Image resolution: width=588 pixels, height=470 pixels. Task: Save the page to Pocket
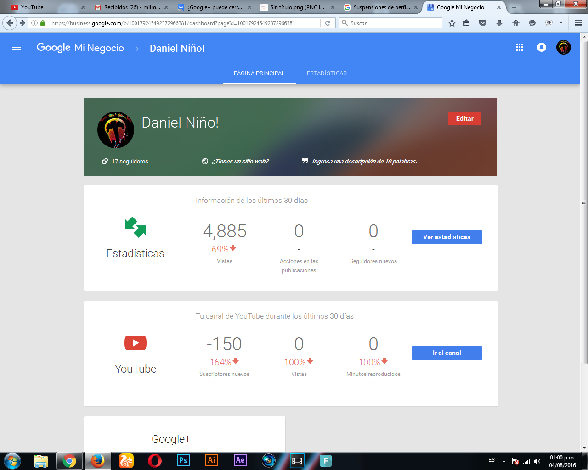[483, 23]
